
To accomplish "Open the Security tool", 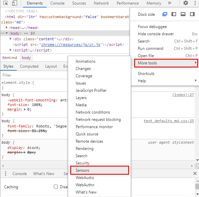I will (99, 163).
